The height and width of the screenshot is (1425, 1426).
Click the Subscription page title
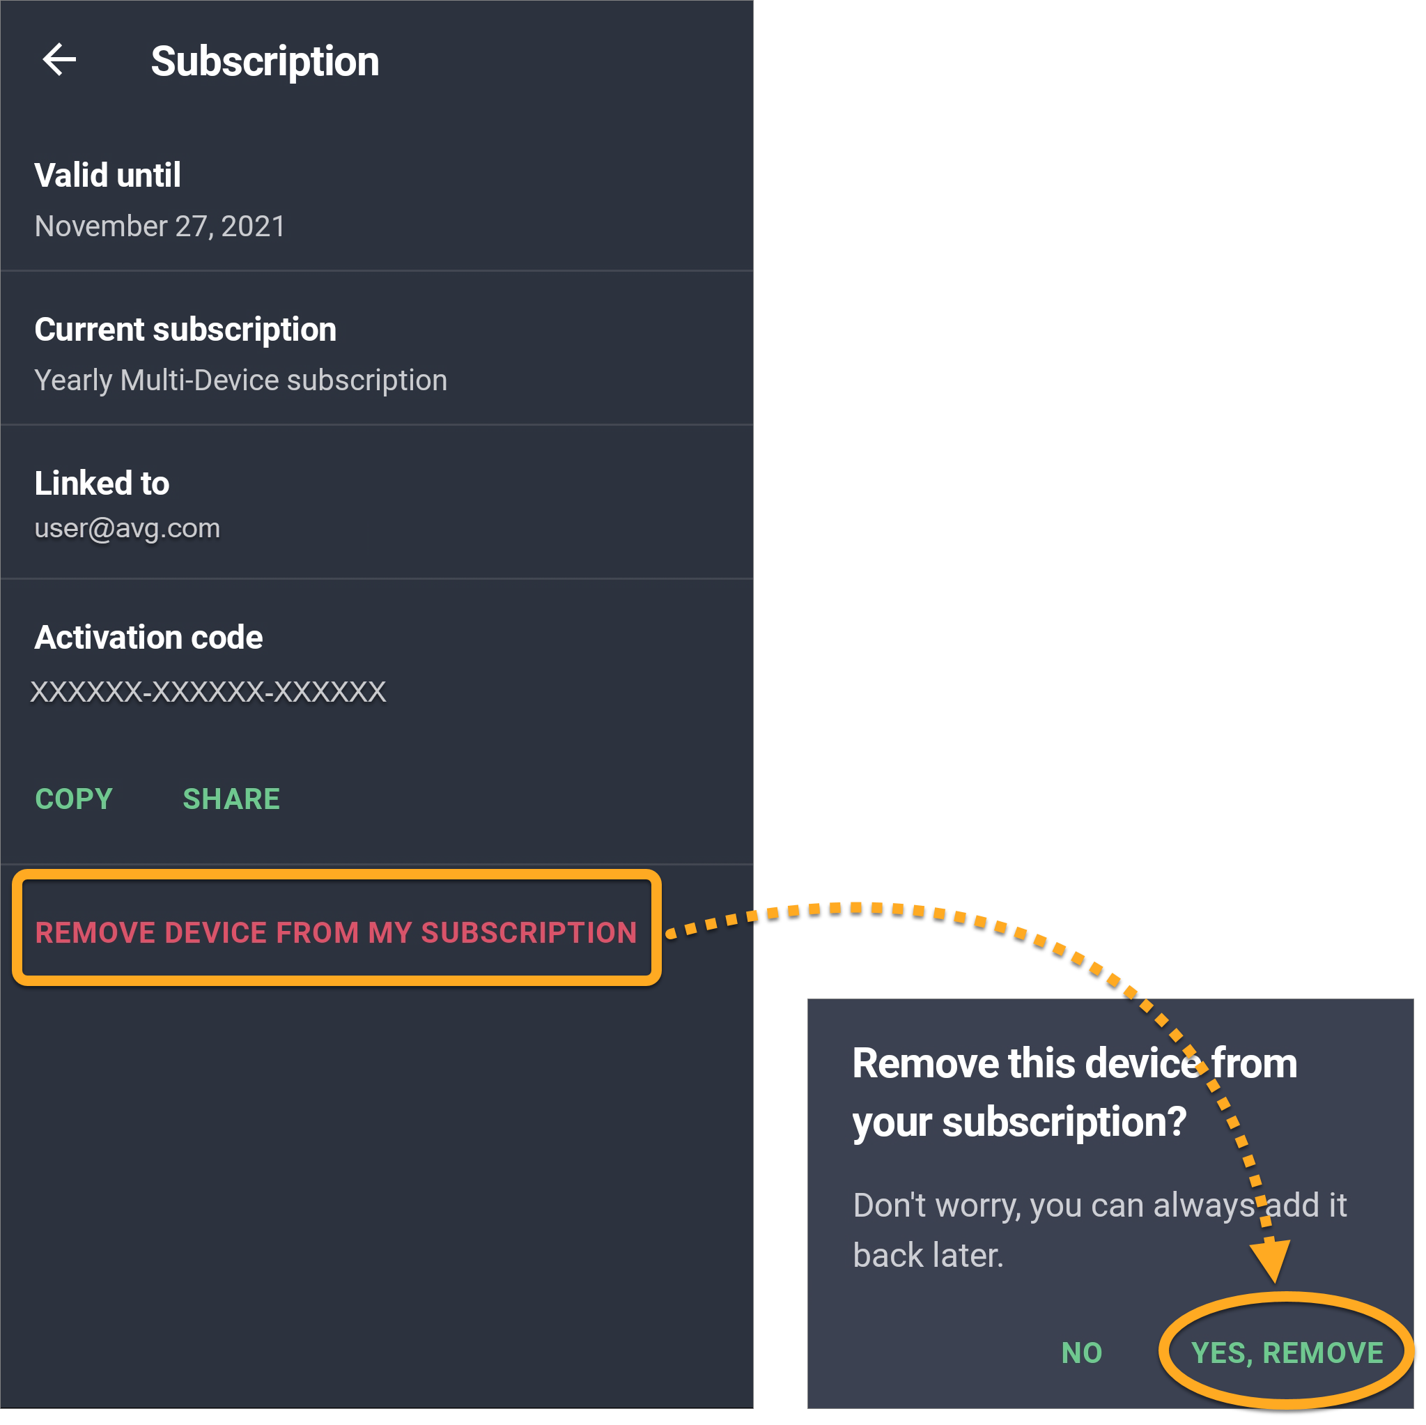tap(265, 61)
